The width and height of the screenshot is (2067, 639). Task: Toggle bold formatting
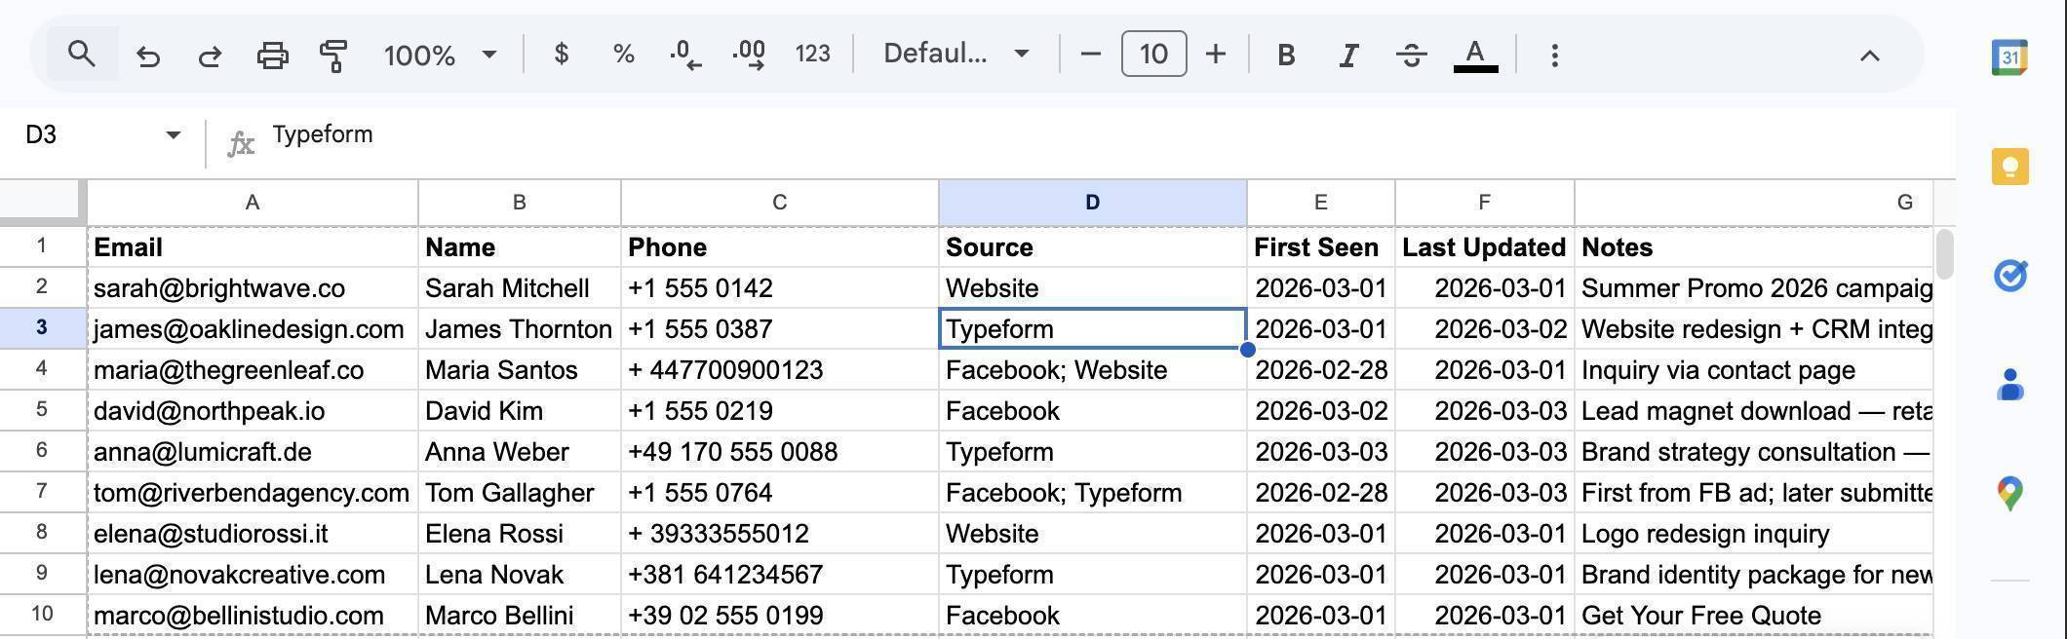point(1286,55)
